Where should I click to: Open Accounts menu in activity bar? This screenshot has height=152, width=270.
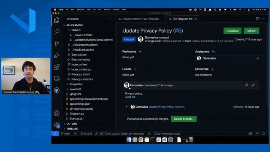click(x=57, y=113)
